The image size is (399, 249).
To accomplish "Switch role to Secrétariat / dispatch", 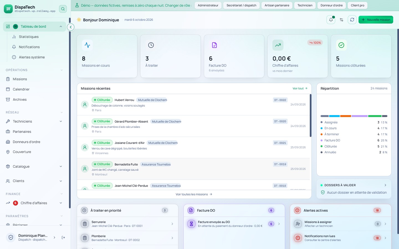I will coord(241,5).
